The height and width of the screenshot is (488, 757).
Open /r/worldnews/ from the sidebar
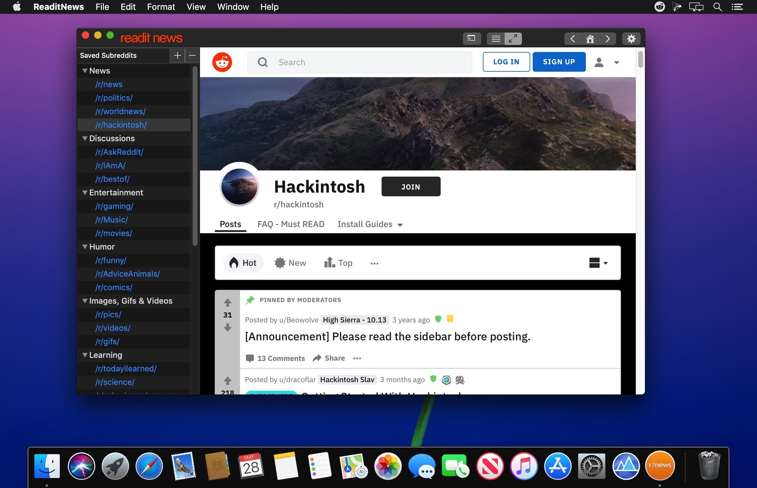(120, 112)
